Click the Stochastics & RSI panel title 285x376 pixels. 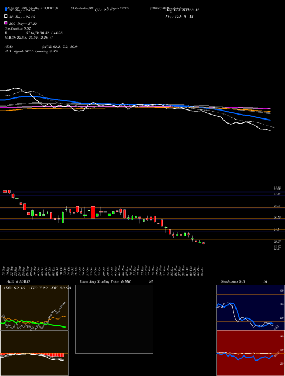pos(244,281)
